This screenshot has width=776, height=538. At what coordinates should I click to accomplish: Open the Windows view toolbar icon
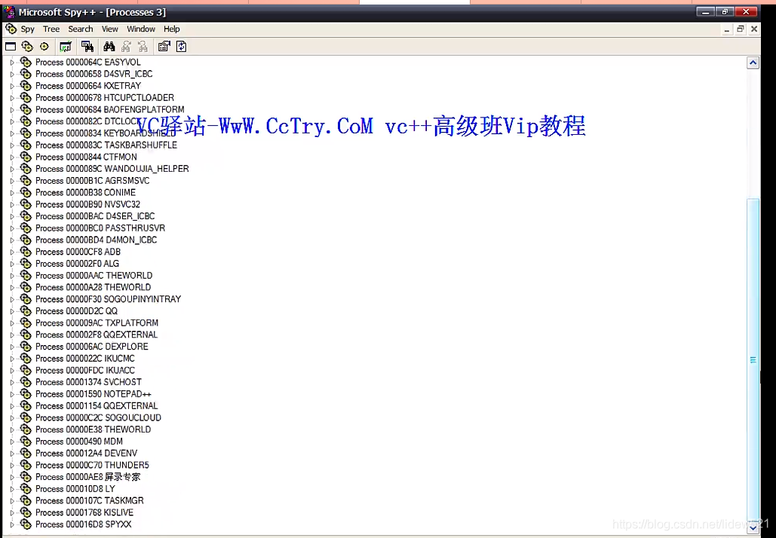[11, 47]
